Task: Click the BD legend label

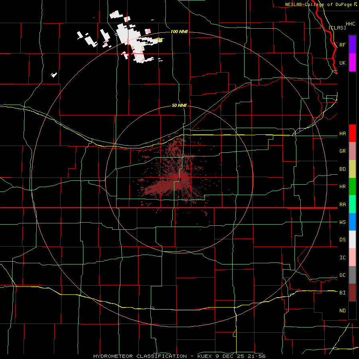Action: [x=343, y=169]
